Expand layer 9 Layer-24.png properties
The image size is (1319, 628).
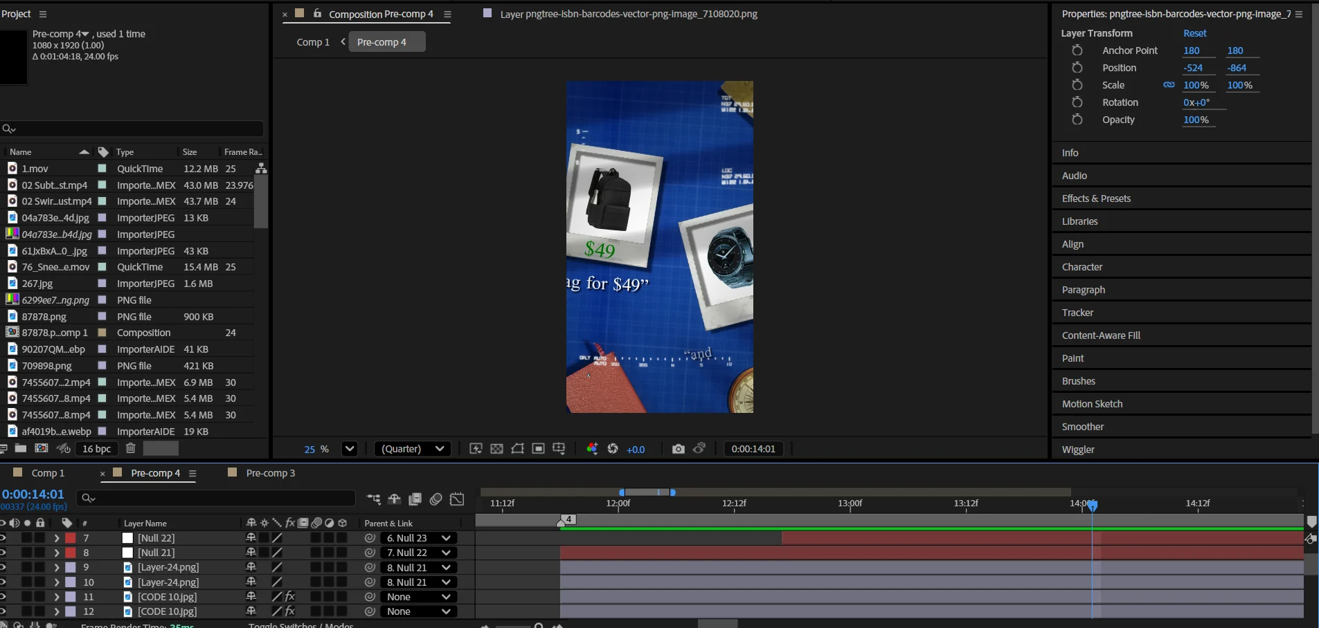coord(57,567)
